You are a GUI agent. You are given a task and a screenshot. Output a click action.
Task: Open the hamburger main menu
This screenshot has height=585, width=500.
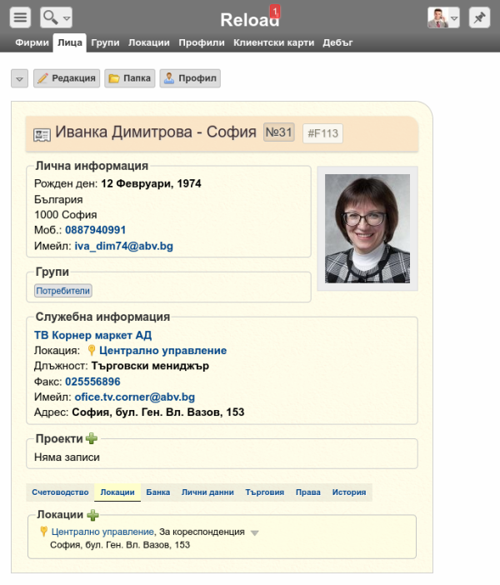click(20, 17)
